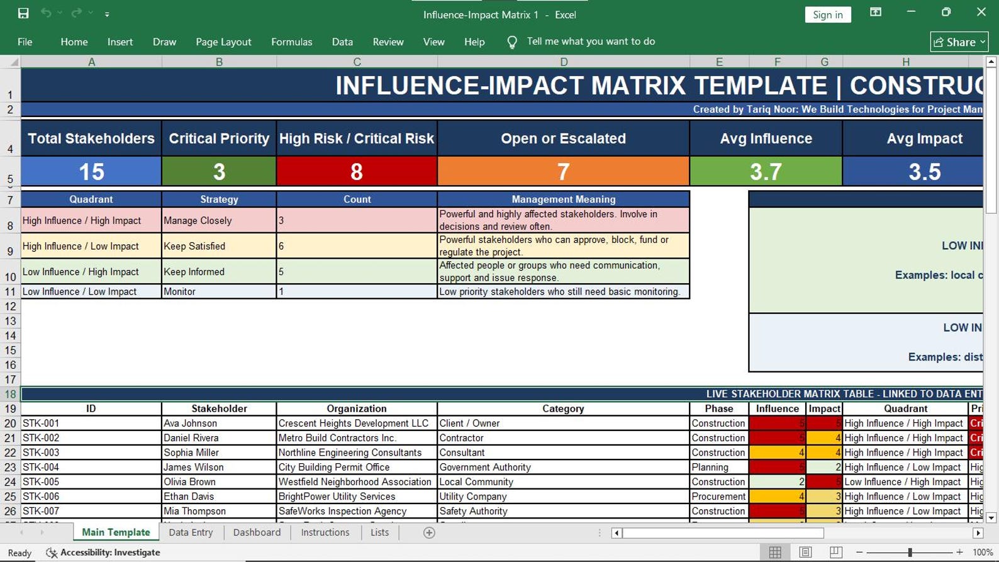Click zoom in plus button

coord(959,553)
